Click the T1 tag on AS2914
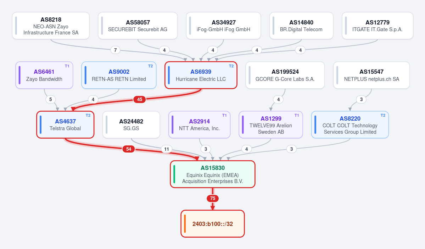The image size is (425, 249). pyautogui.click(x=224, y=115)
